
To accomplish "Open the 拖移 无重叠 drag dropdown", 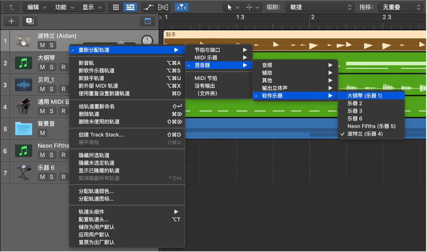I will coord(400,7).
